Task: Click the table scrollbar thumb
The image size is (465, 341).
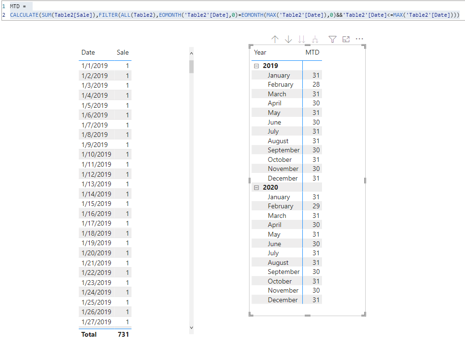Action: (x=191, y=67)
